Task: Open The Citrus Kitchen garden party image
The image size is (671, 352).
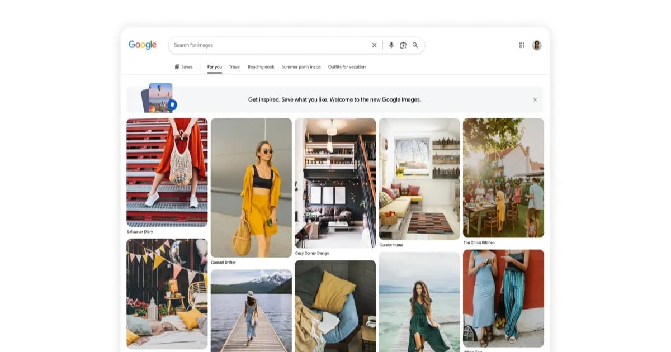Action: (x=503, y=178)
